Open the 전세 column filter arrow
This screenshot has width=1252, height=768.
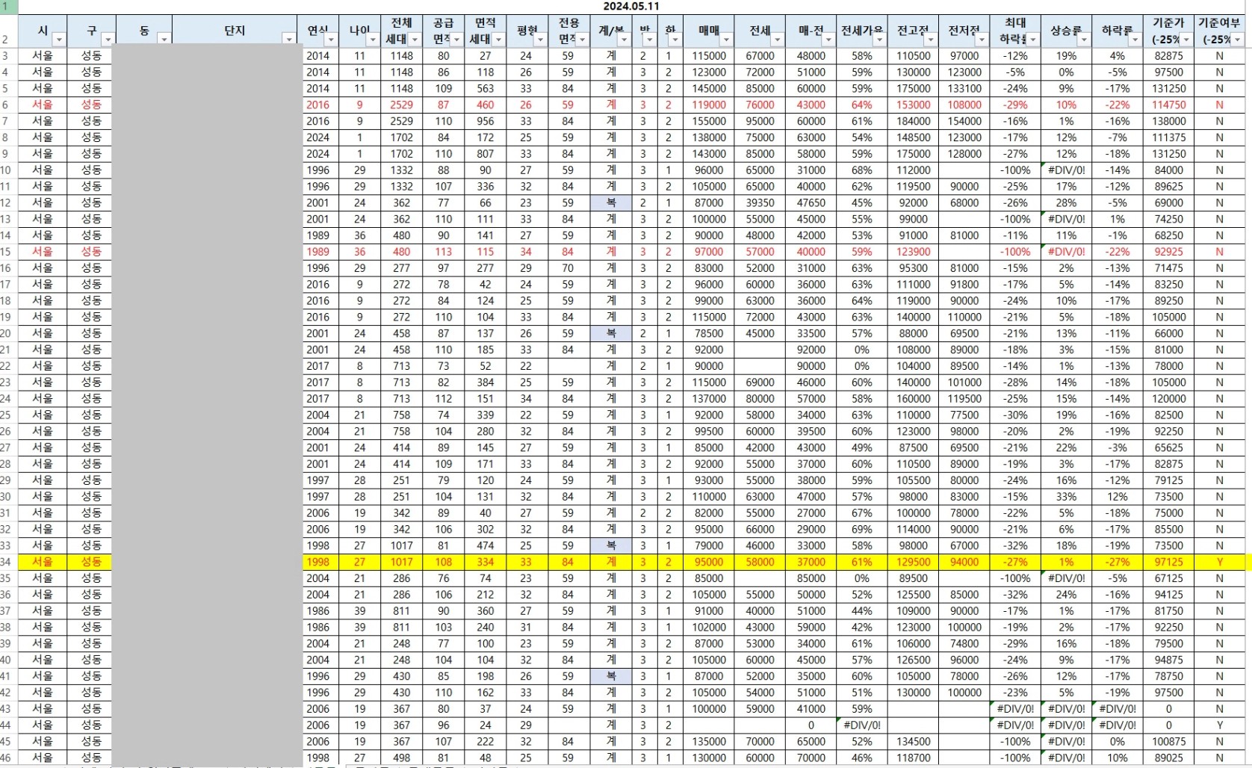[x=778, y=39]
